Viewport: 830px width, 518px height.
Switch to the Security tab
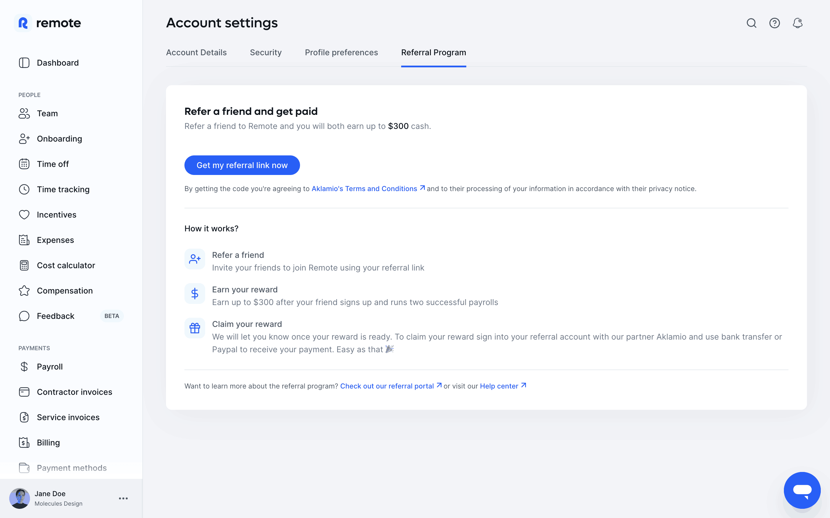(266, 52)
